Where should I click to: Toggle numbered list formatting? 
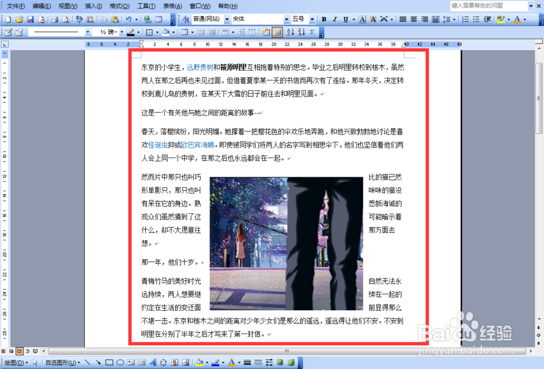click(466, 20)
